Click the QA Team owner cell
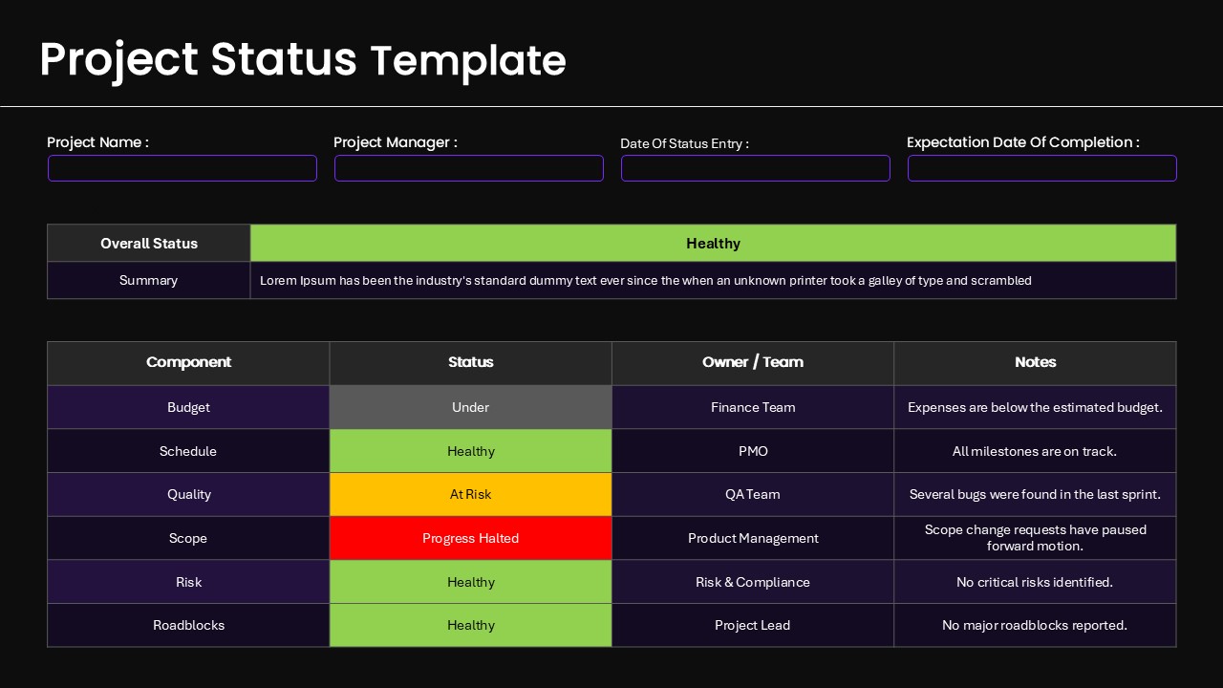 [753, 494]
